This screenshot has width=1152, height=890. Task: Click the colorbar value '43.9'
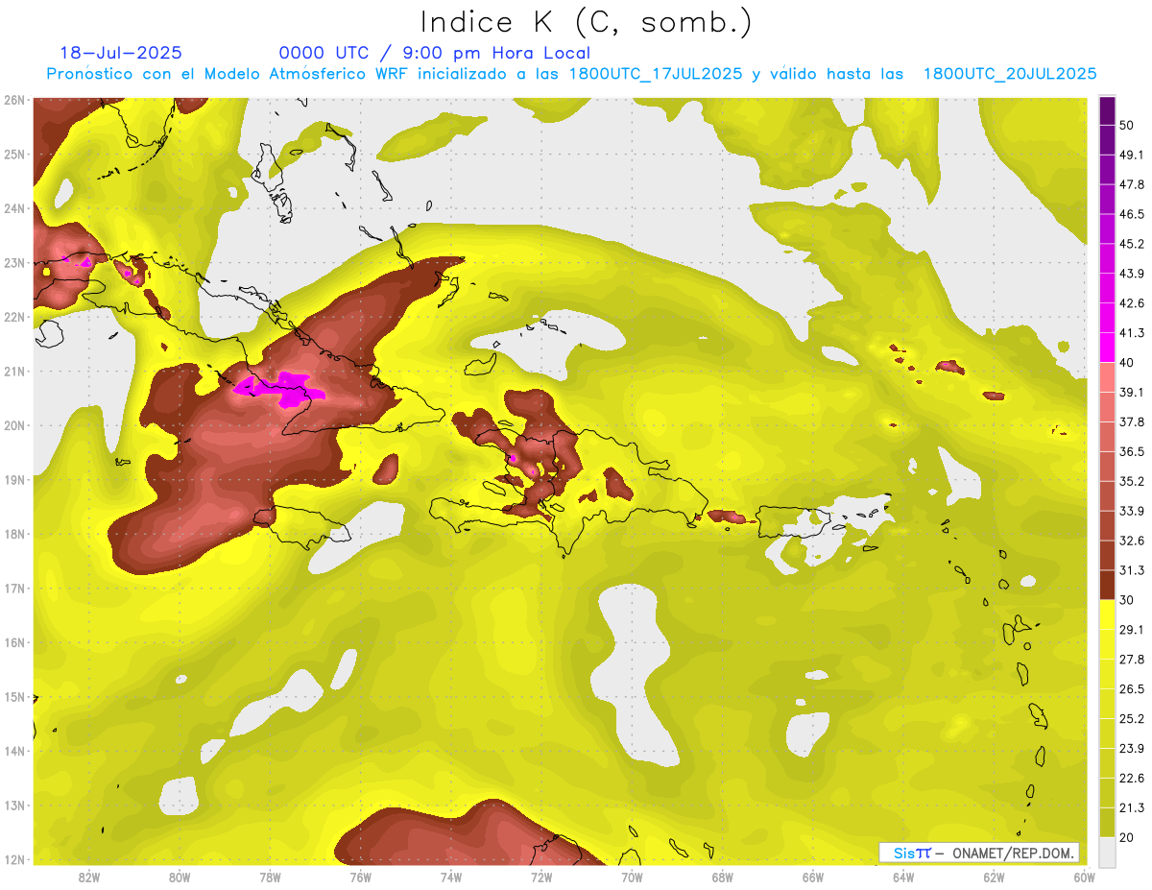tap(1131, 274)
